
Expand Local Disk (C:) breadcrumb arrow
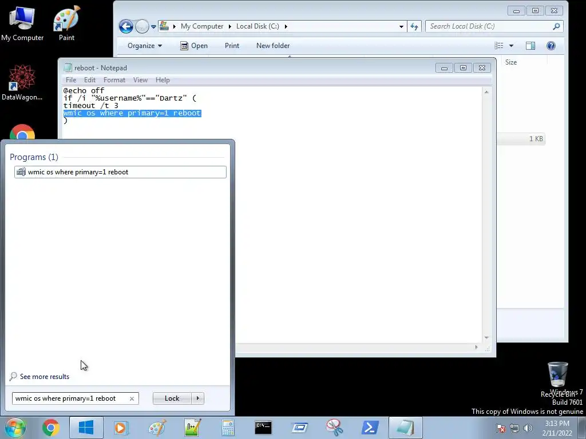coord(286,26)
